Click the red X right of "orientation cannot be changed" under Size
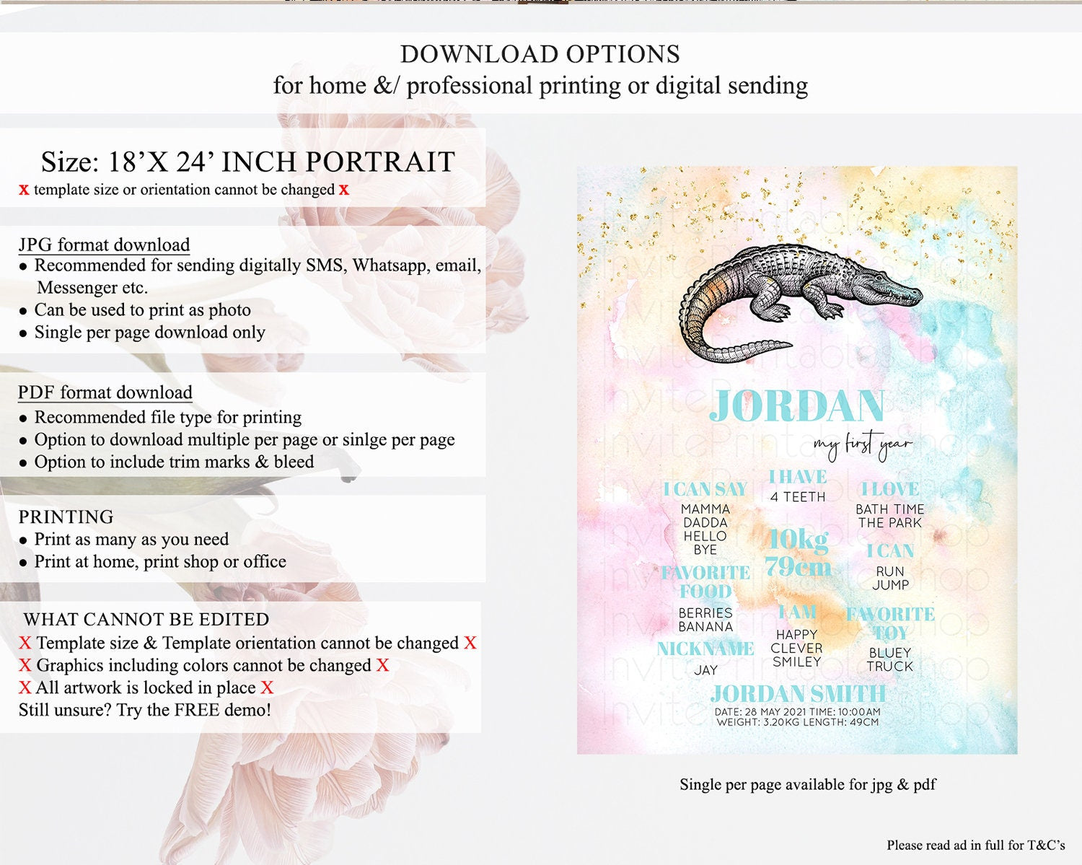 pyautogui.click(x=344, y=190)
